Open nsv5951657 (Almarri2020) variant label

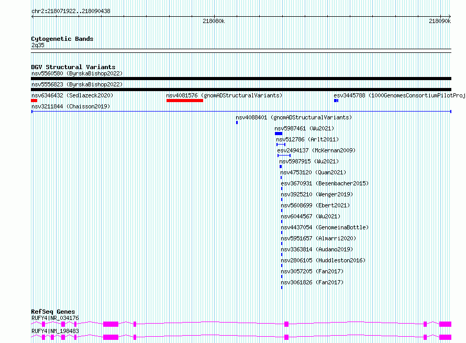click(x=318, y=238)
